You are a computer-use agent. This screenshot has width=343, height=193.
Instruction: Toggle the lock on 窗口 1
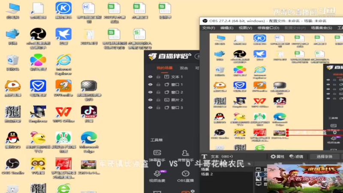coord(158,84)
